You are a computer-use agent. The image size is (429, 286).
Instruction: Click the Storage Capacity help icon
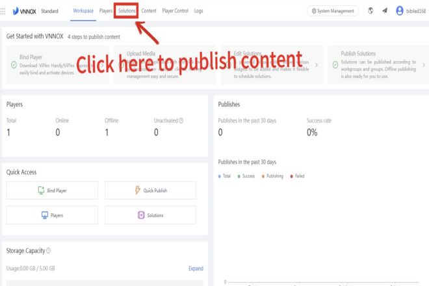[49, 250]
